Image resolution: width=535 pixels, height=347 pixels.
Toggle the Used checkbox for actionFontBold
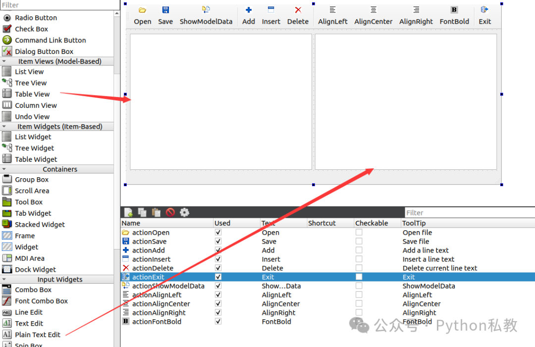218,321
